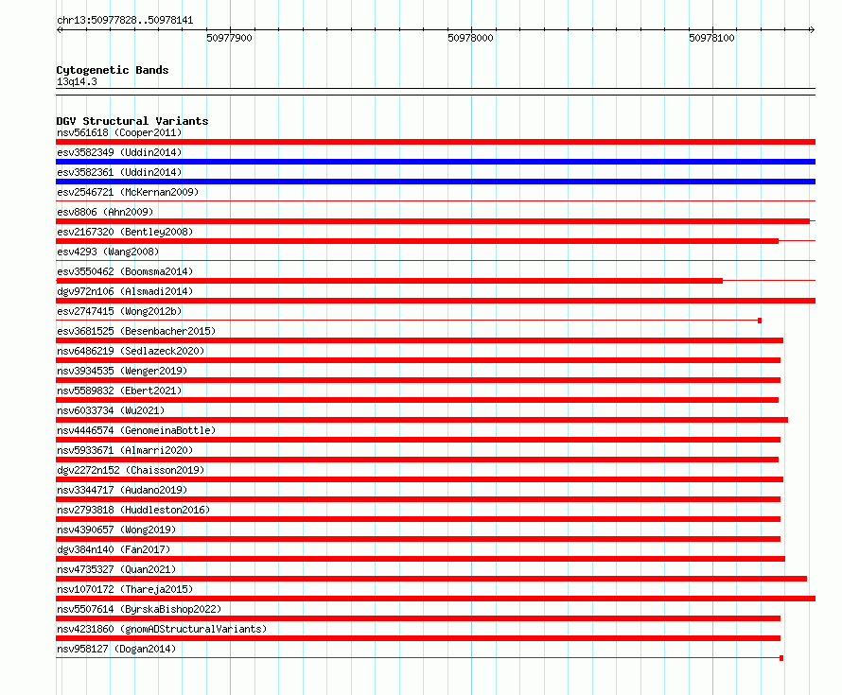Select nsv6033734 (Wu2021) label
Screen dimensions: 842x695
pyautogui.click(x=111, y=410)
